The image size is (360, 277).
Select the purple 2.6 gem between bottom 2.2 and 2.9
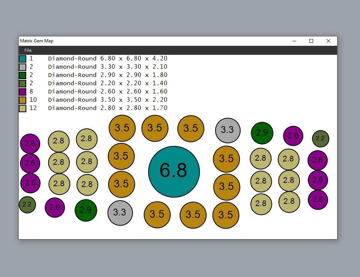tap(55, 208)
